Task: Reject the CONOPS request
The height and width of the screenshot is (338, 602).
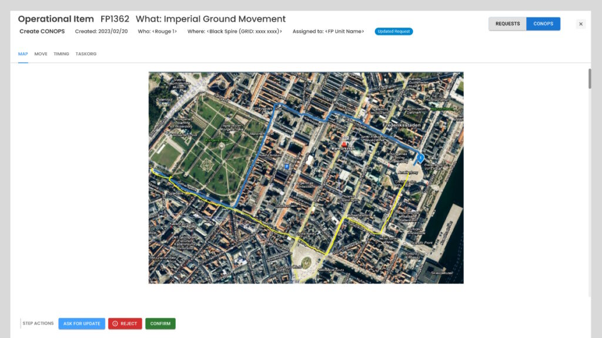Action: point(125,324)
